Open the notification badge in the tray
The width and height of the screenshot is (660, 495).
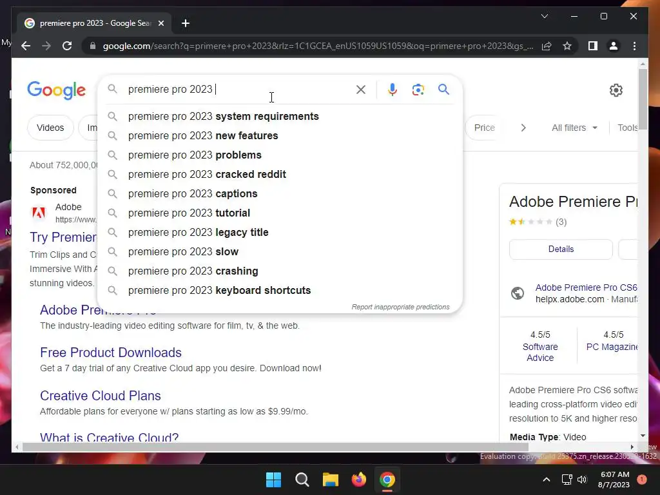pyautogui.click(x=642, y=480)
